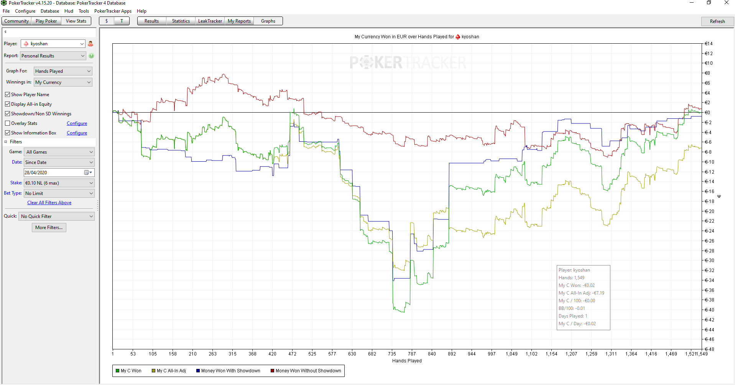Click the PokerTracker app icon in title bar
Image resolution: width=735 pixels, height=385 pixels.
4,3
